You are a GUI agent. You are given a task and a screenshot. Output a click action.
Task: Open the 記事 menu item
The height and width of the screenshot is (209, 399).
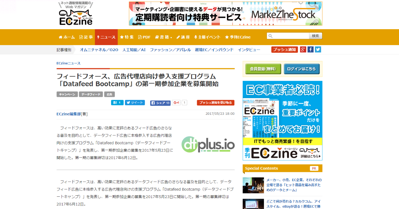coord(86,37)
